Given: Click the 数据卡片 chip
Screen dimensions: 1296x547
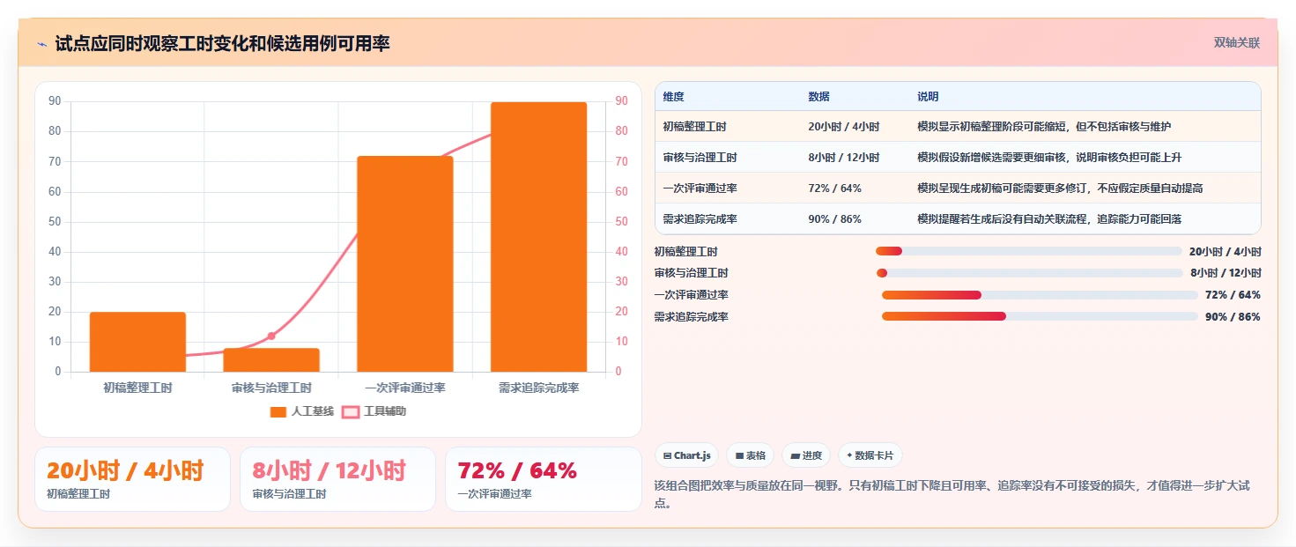Looking at the screenshot, I should [870, 455].
